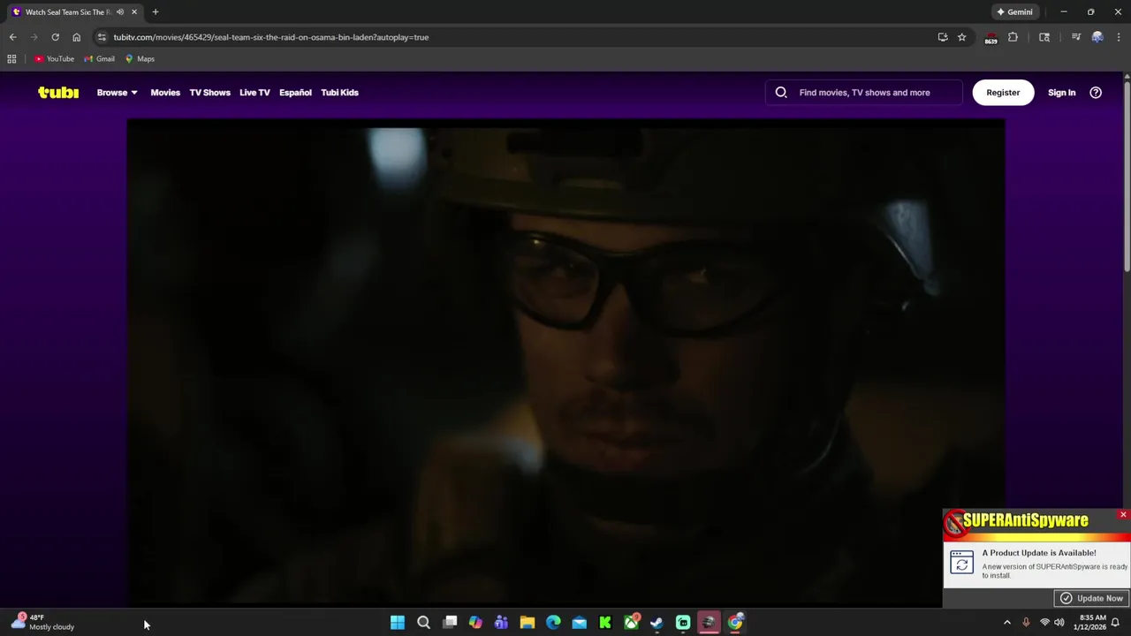Open the notifications bell icon

coord(1116,623)
